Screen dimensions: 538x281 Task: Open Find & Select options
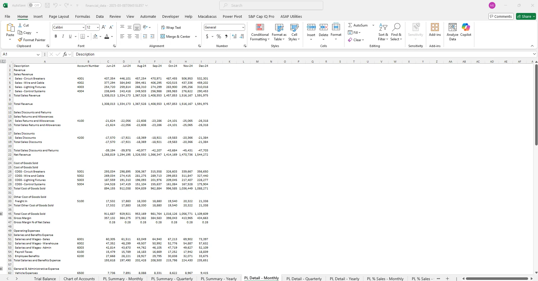(396, 32)
